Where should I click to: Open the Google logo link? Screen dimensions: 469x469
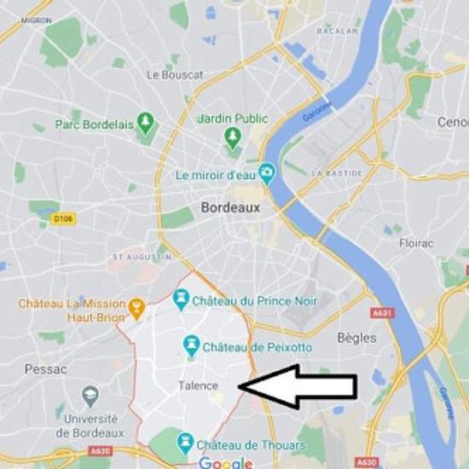pos(226,462)
